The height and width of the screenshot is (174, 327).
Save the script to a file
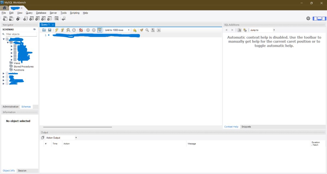pos(50,30)
